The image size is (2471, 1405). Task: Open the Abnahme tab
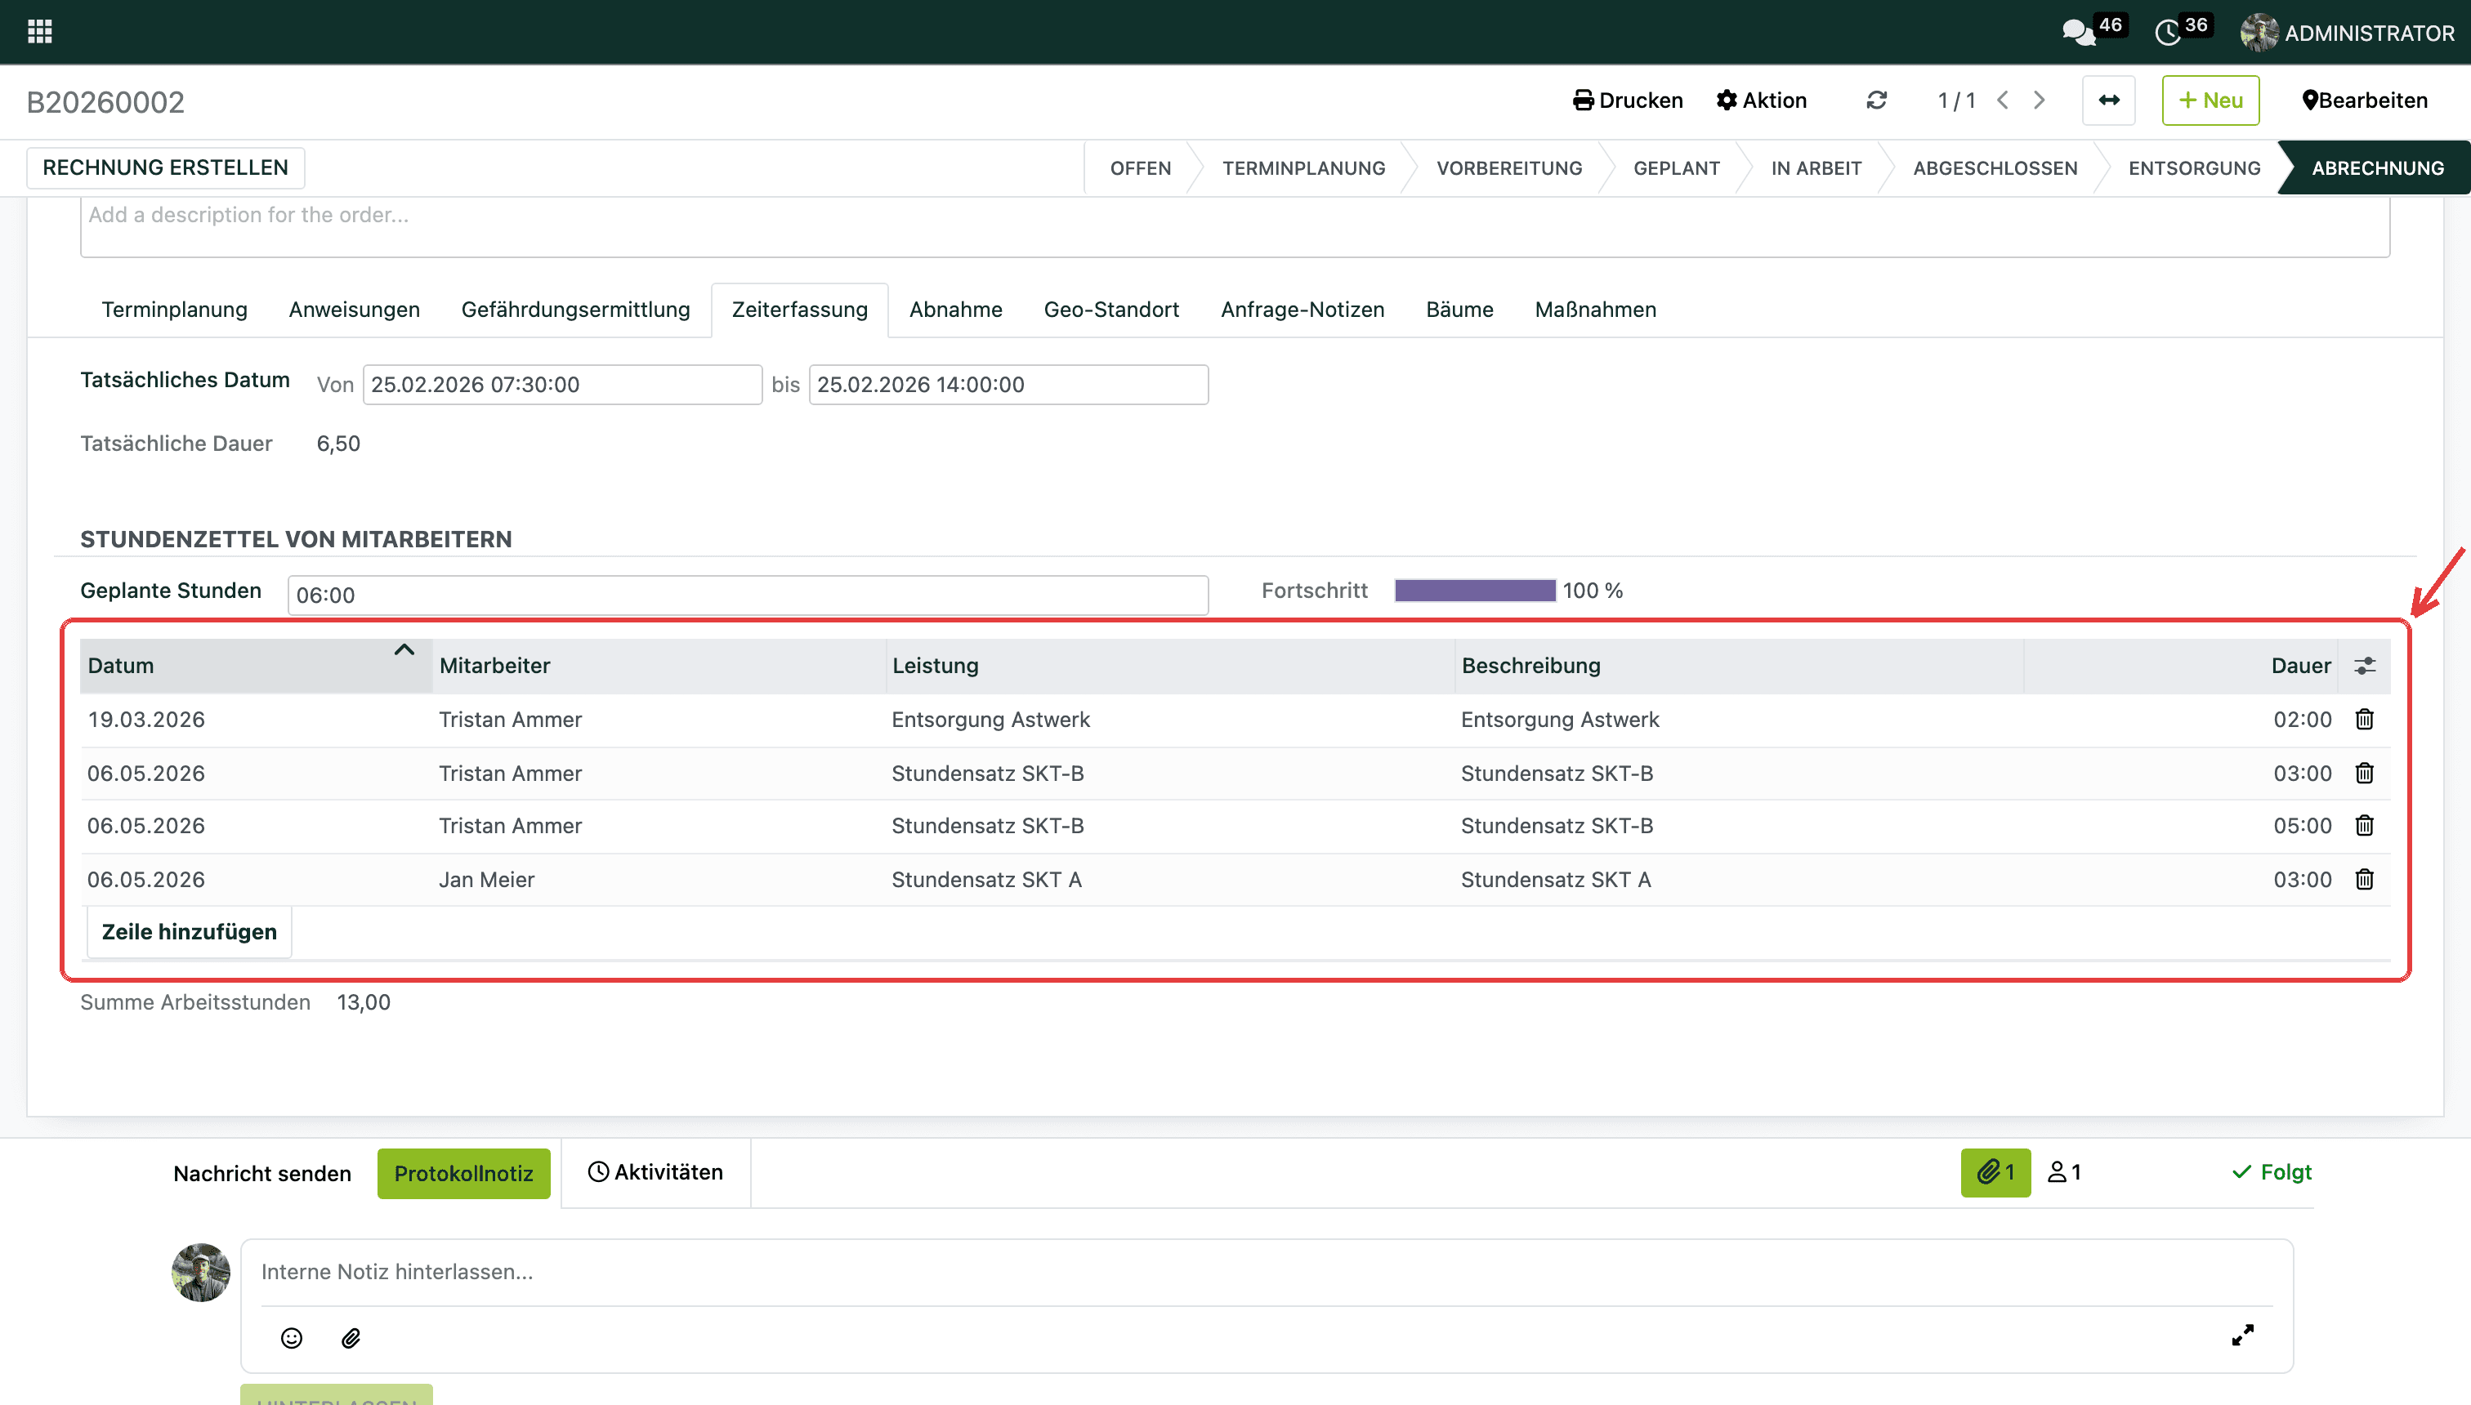955,310
